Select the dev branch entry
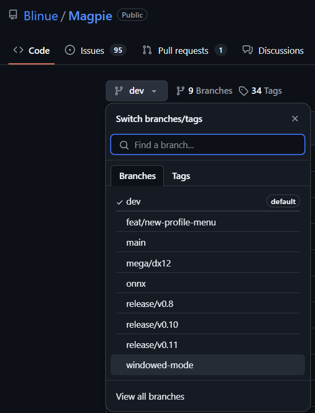315x413 pixels. 208,201
